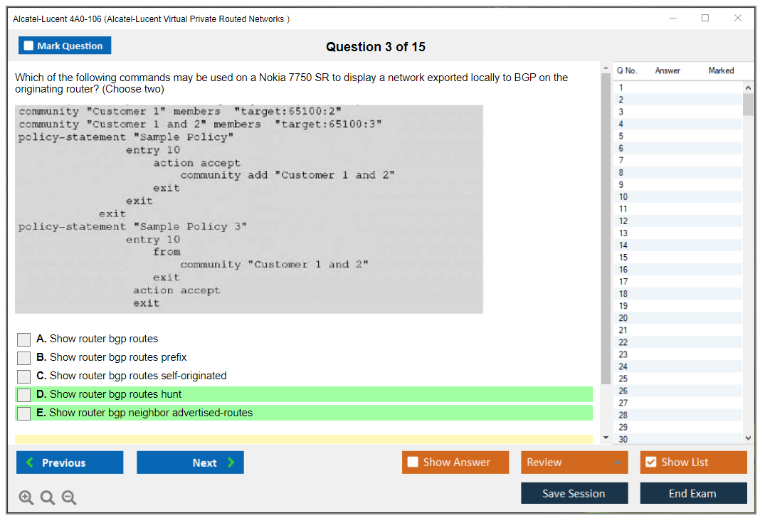Click Save Session button
The image size is (765, 523).
coord(574,493)
